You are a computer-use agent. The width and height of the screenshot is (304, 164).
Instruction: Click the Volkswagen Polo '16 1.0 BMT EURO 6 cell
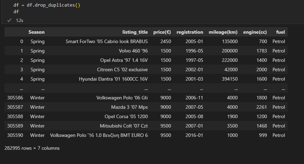tap(99, 135)
